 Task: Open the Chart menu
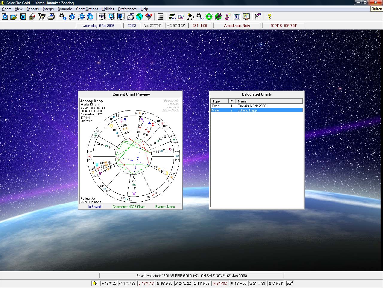pyautogui.click(x=6, y=9)
